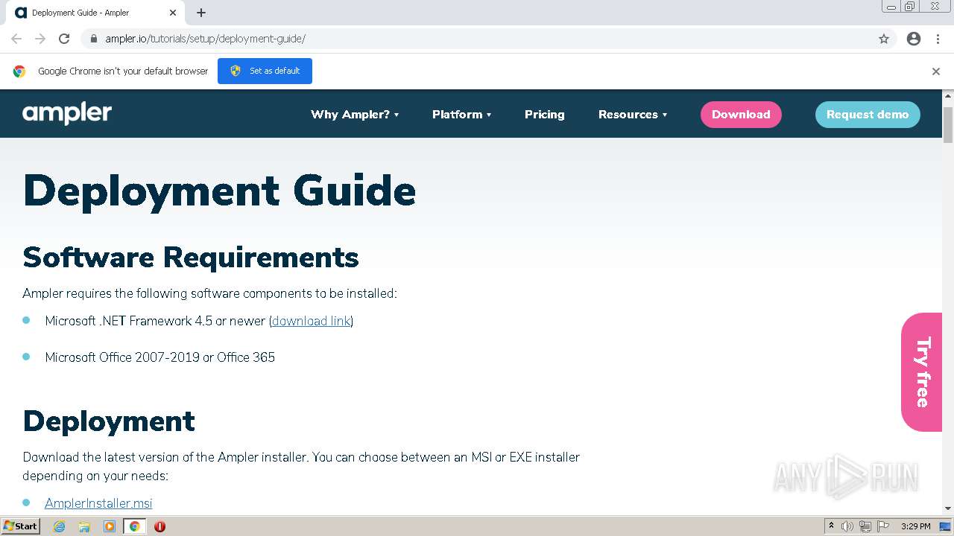
Task: Show hidden system tray icons
Action: click(x=831, y=526)
